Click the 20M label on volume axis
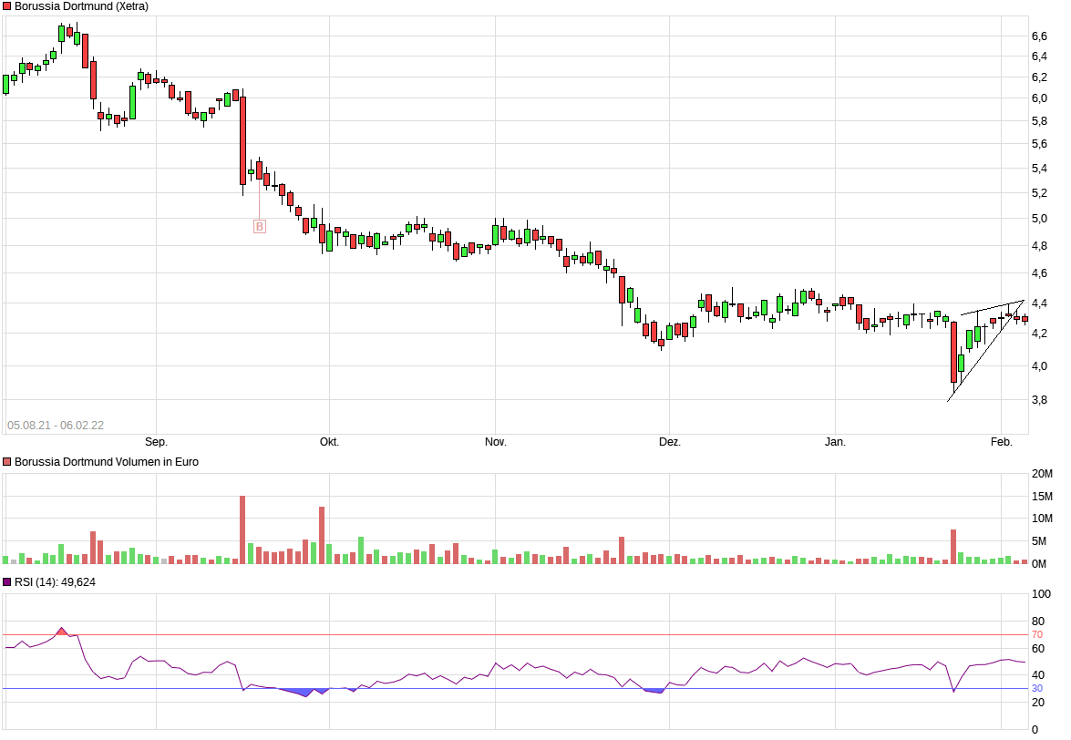This screenshot has width=1071, height=740. point(1042,473)
